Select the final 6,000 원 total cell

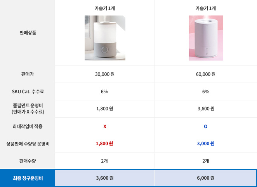click(x=206, y=178)
